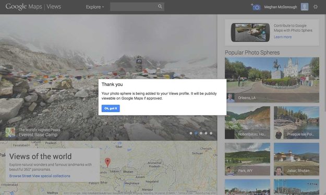Open the Photo Sphere phone image
This screenshot has height=195, width=326.
[250, 32]
